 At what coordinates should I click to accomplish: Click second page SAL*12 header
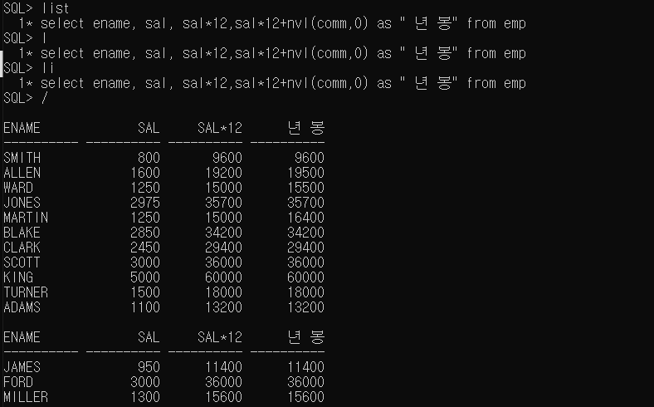pos(220,337)
